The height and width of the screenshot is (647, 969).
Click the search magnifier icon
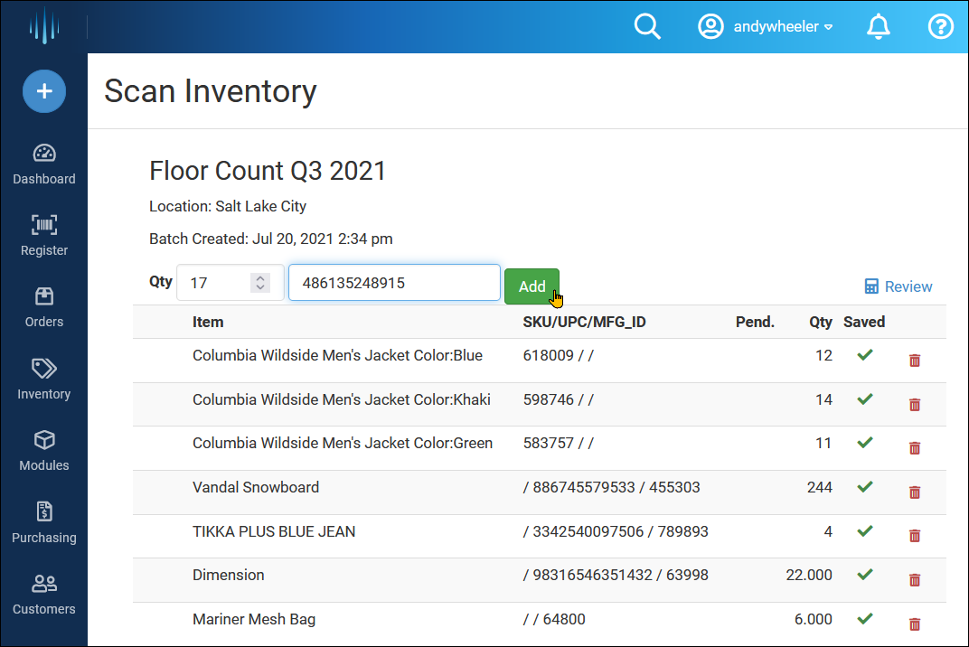coord(647,26)
